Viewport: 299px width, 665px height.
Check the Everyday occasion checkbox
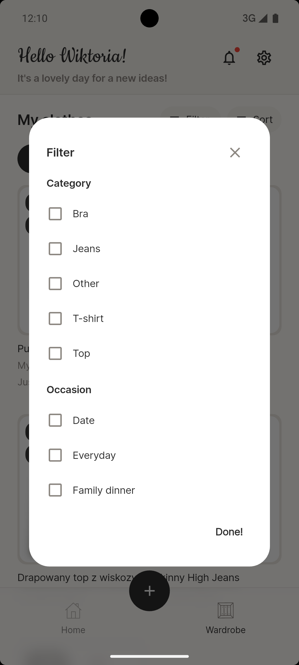[55, 455]
